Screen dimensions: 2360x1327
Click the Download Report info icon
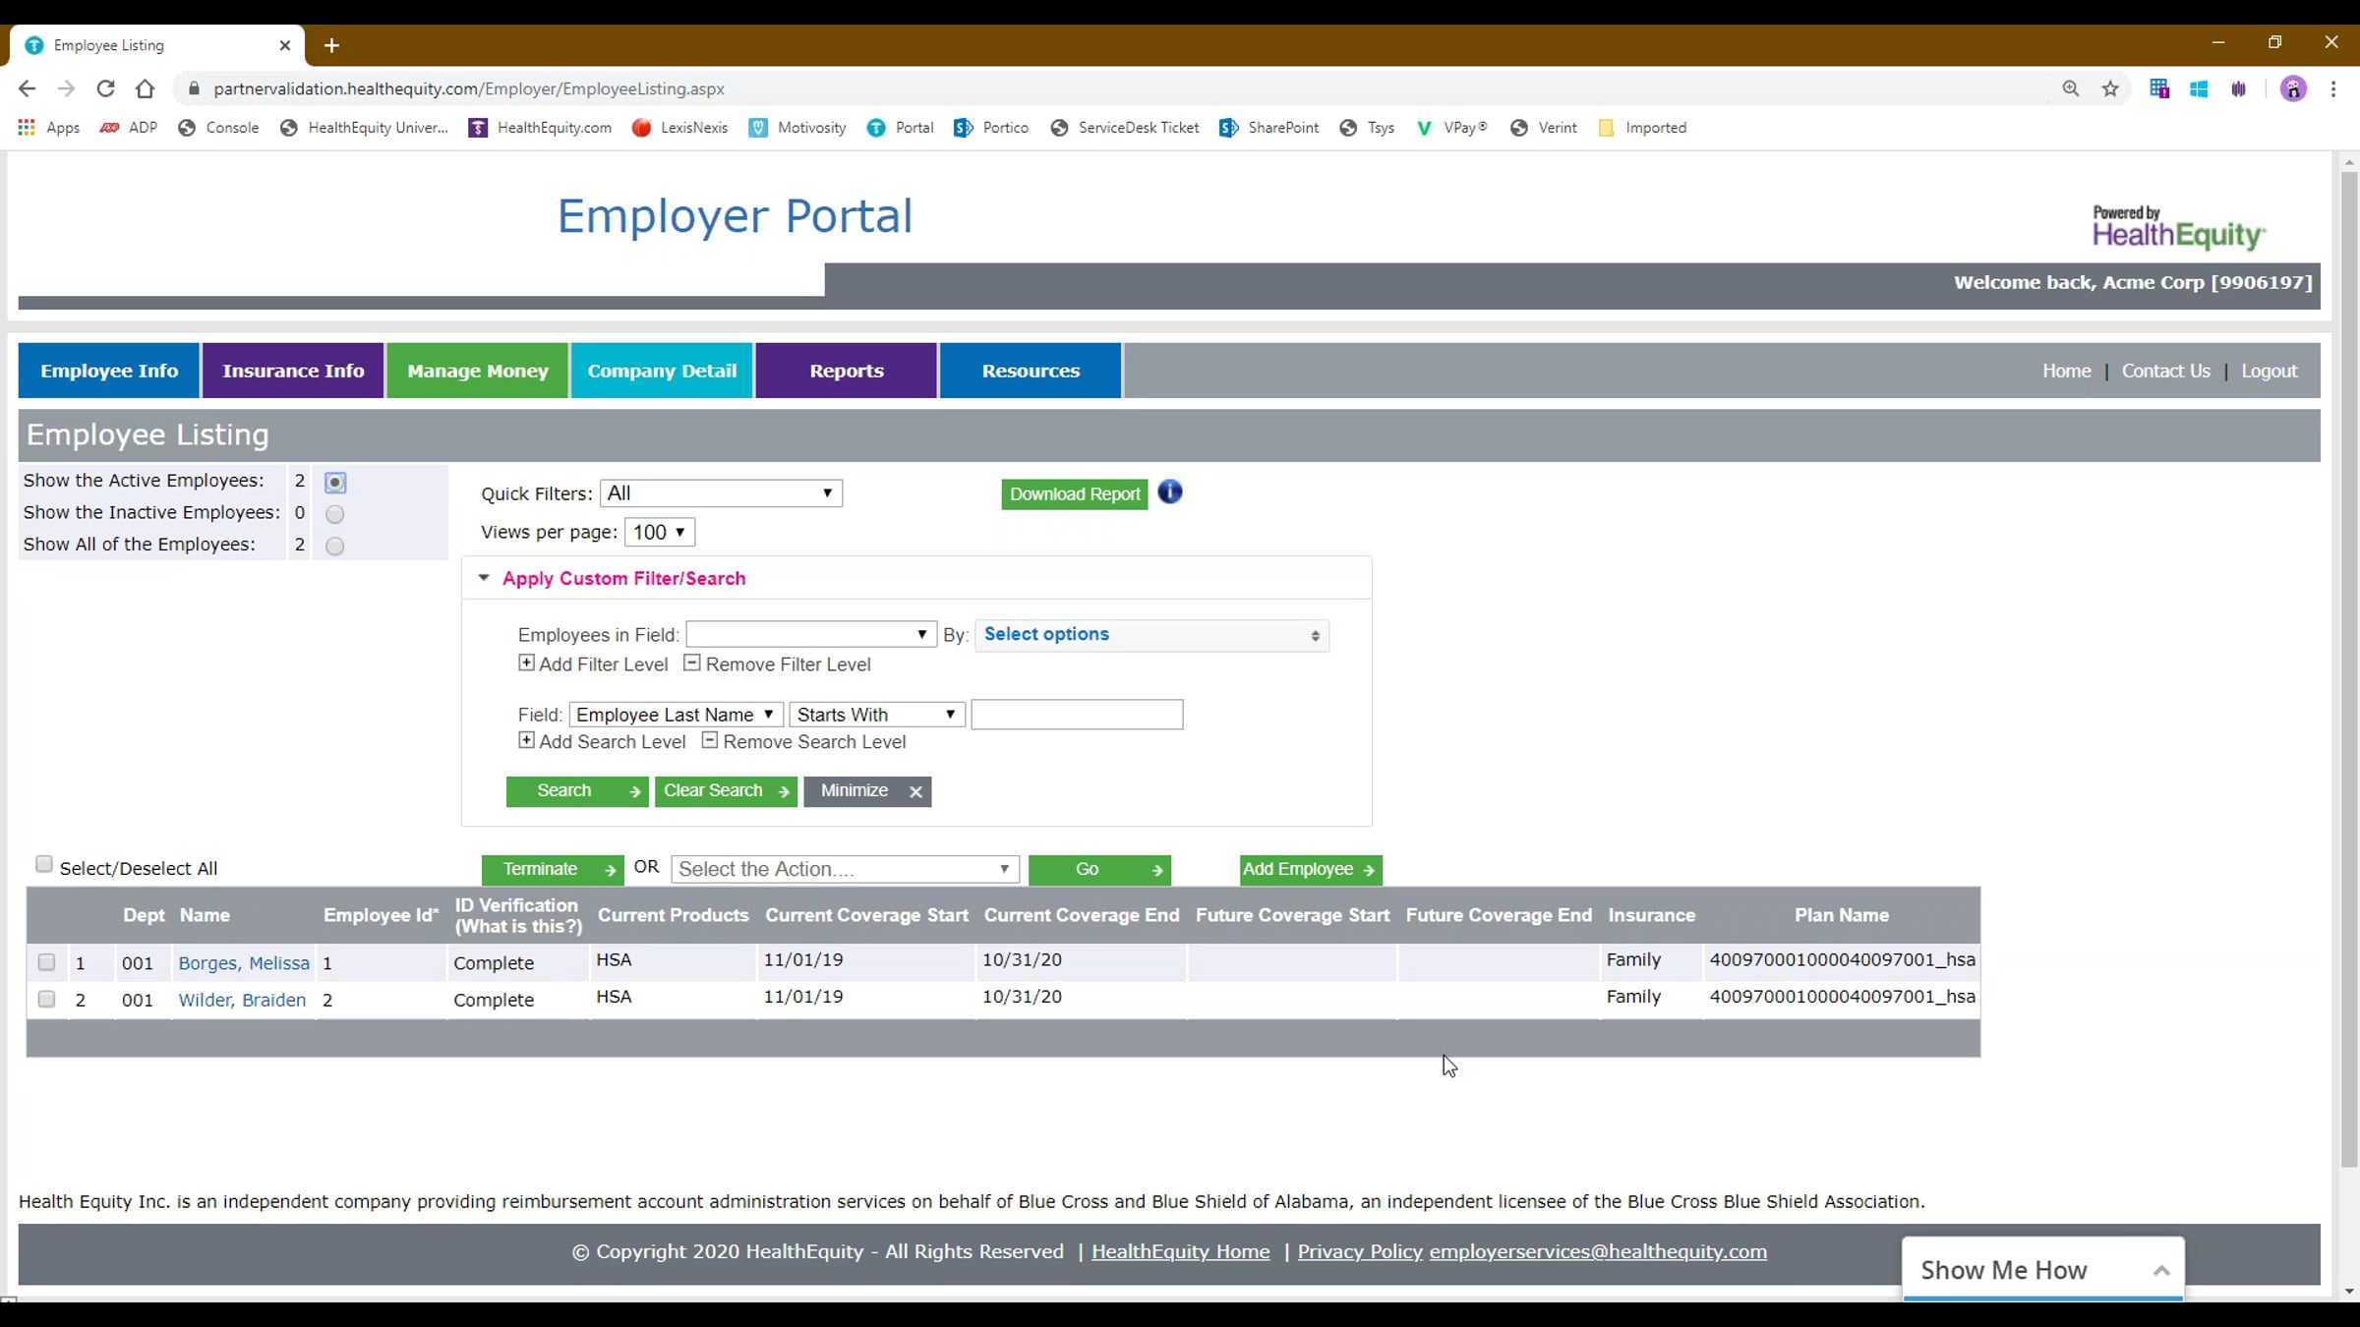pos(1170,491)
